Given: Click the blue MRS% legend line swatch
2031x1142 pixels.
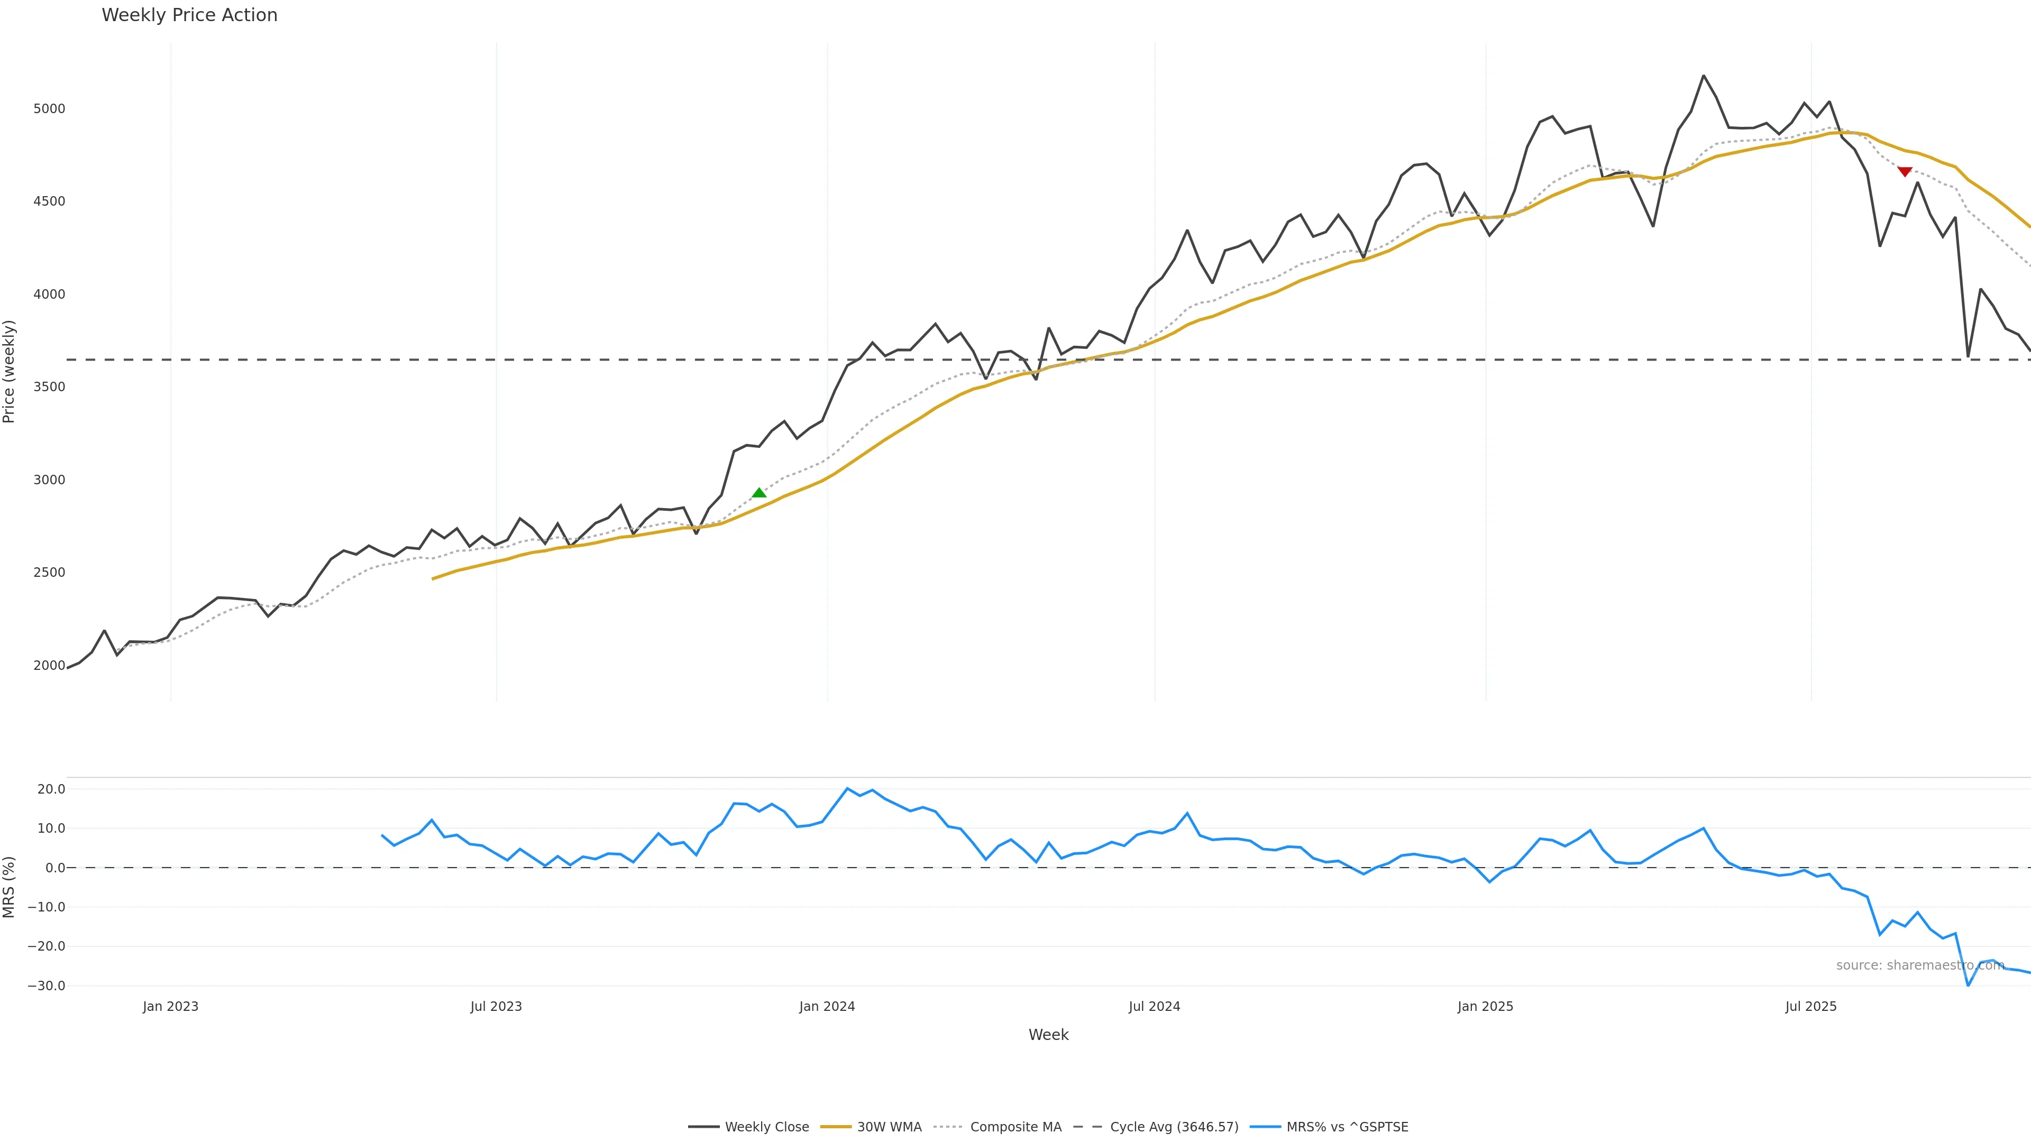Looking at the screenshot, I should point(1265,1127).
